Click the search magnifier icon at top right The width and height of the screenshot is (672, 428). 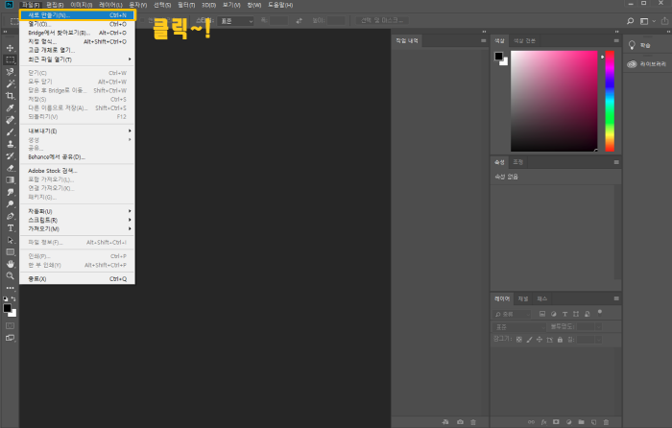(630, 21)
